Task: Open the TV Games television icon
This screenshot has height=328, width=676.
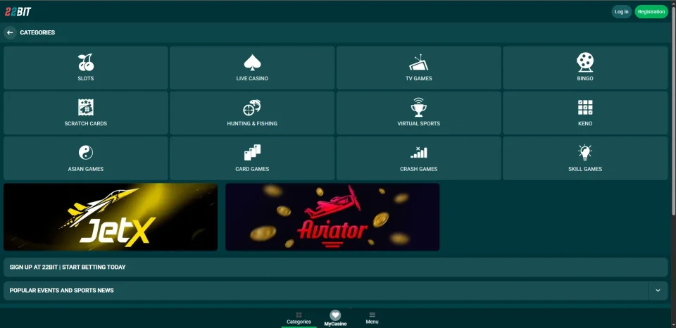Action: pos(418,63)
